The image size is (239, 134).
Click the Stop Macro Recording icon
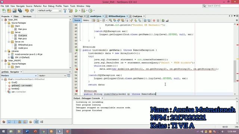pyautogui.click(x=158, y=20)
